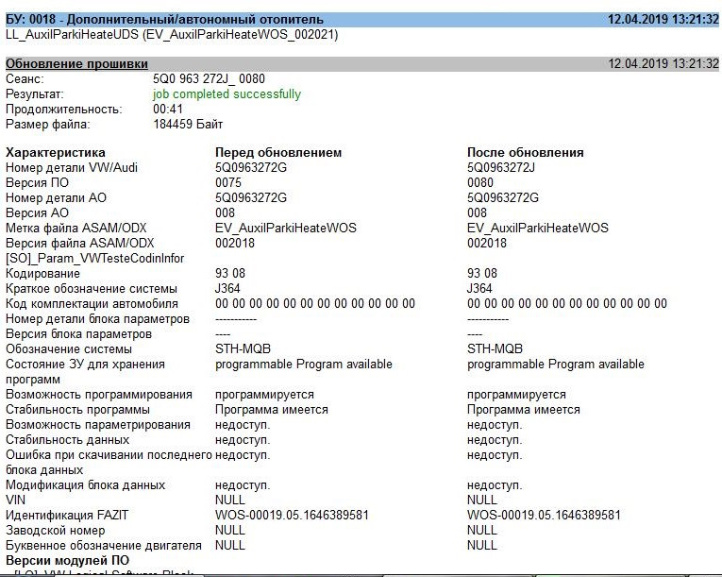Image resolution: width=722 pixels, height=577 pixels.
Task: Select 'Программа имеется' in the 'После обновления' column
Action: pyautogui.click(x=524, y=410)
